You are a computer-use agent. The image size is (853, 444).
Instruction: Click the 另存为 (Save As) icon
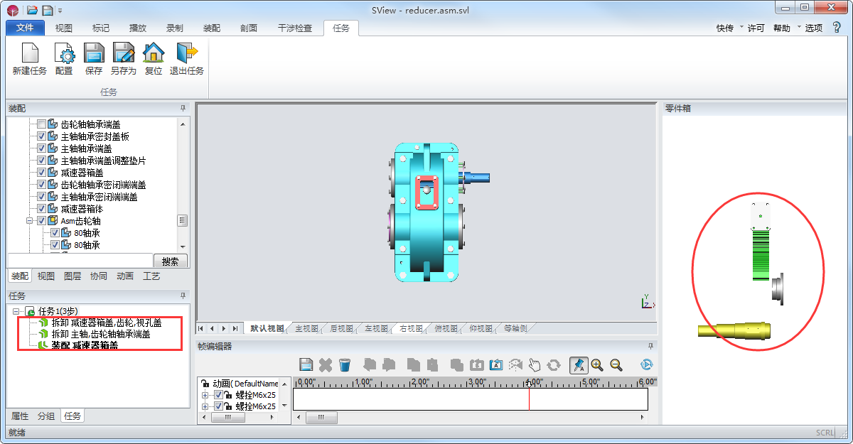point(124,54)
